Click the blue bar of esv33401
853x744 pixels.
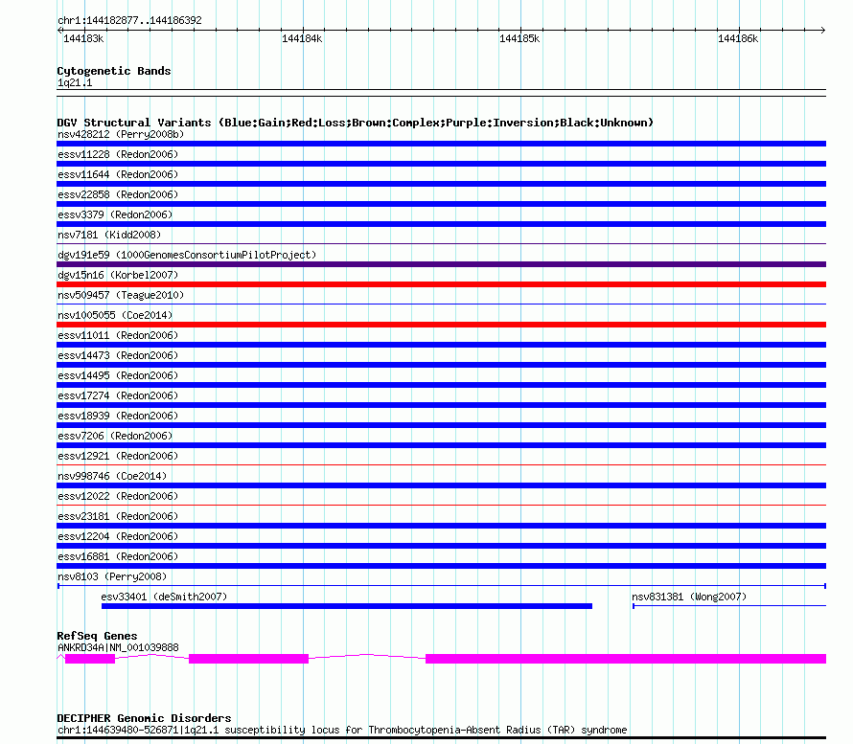tap(347, 606)
